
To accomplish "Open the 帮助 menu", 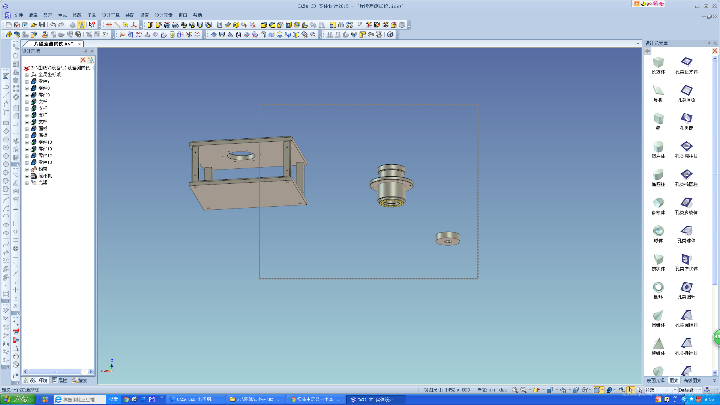I will click(x=197, y=15).
